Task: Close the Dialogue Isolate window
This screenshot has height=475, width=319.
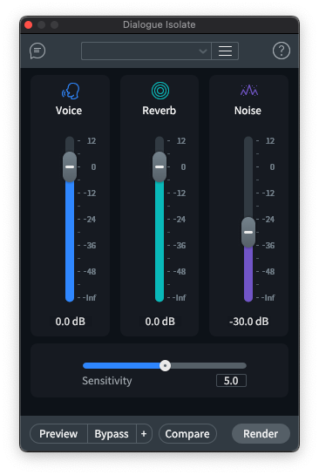Action: (x=29, y=25)
